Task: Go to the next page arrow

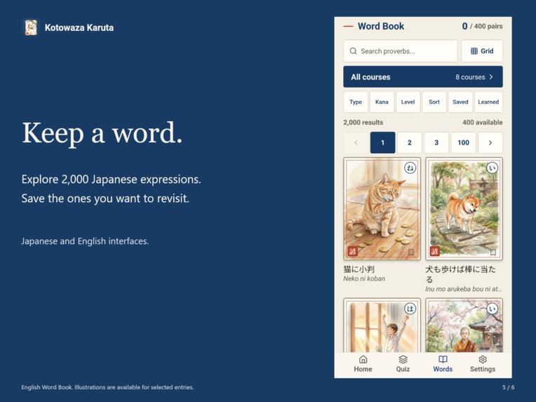Action: click(490, 142)
